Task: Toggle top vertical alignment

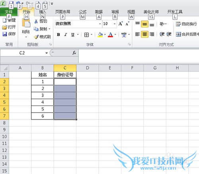Action: 137,24
